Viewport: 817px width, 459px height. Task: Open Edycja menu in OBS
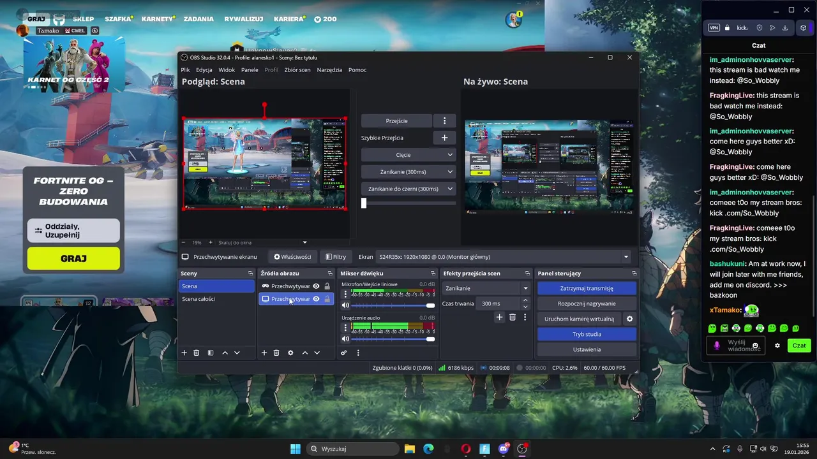click(204, 69)
